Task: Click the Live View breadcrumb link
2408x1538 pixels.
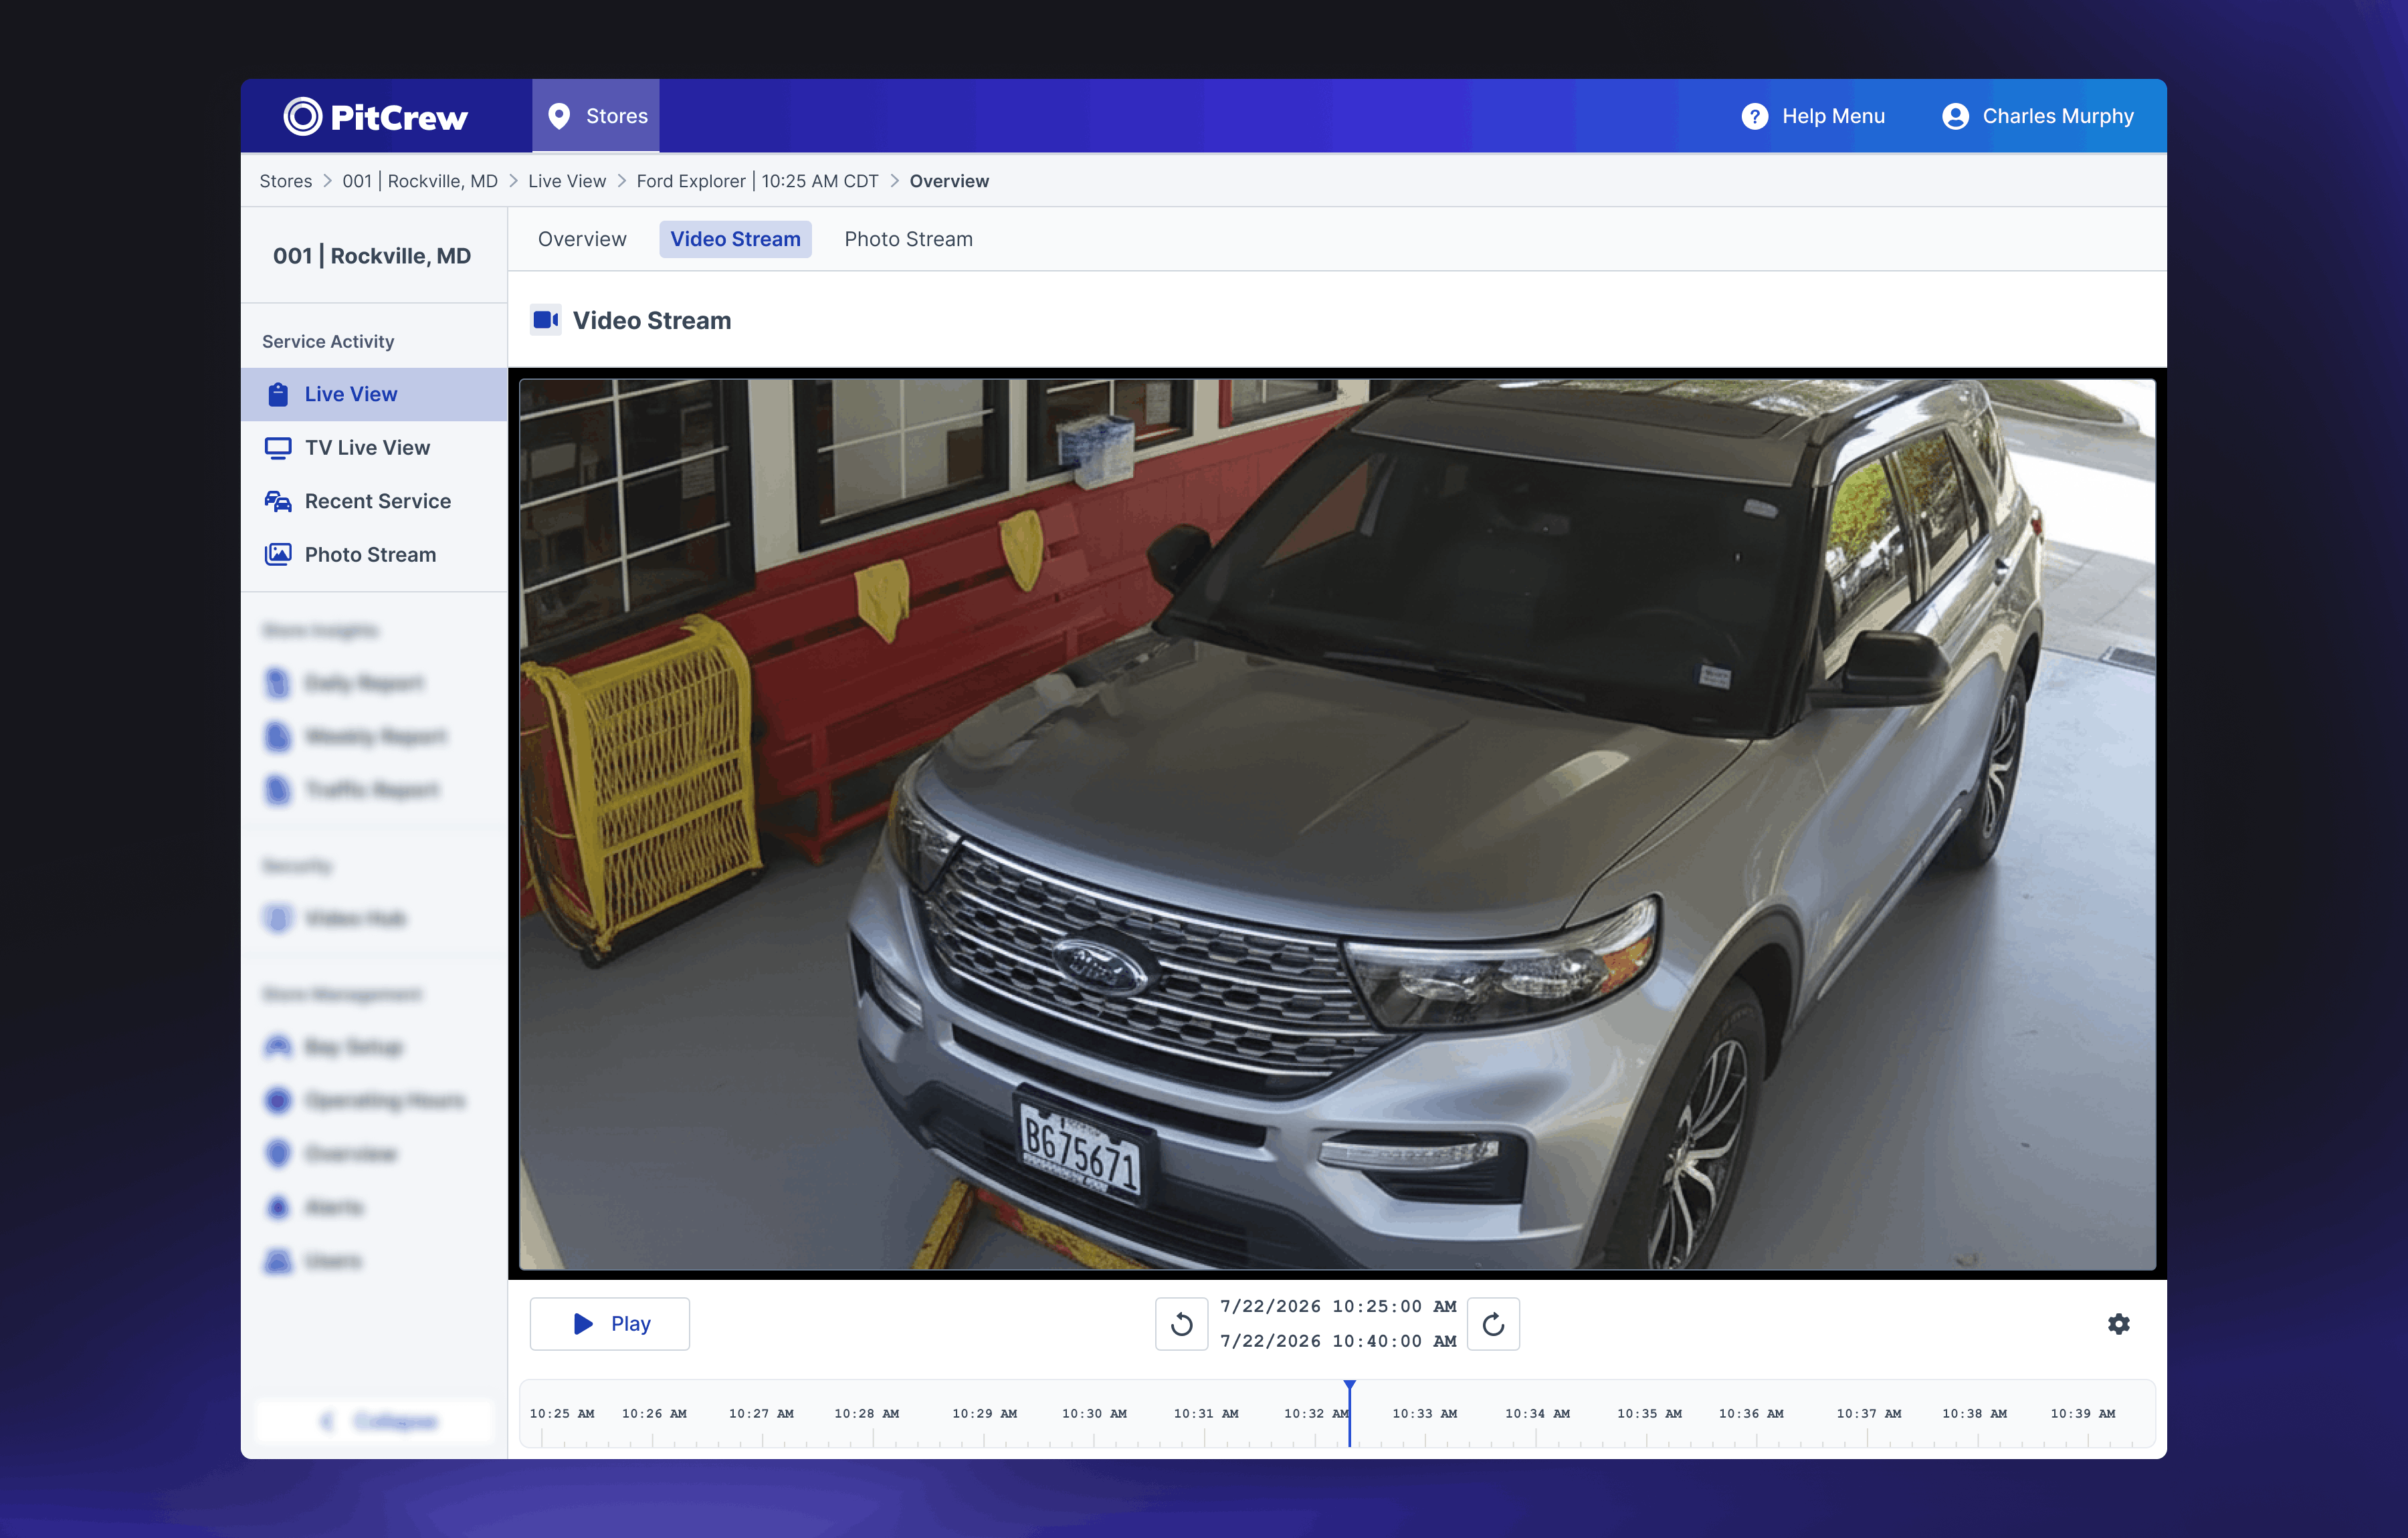Action: coord(567,181)
